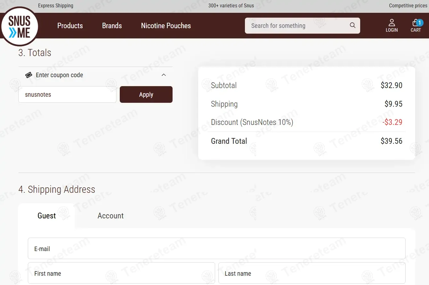Click the discount value -$3.29
429x285 pixels.
[392, 122]
